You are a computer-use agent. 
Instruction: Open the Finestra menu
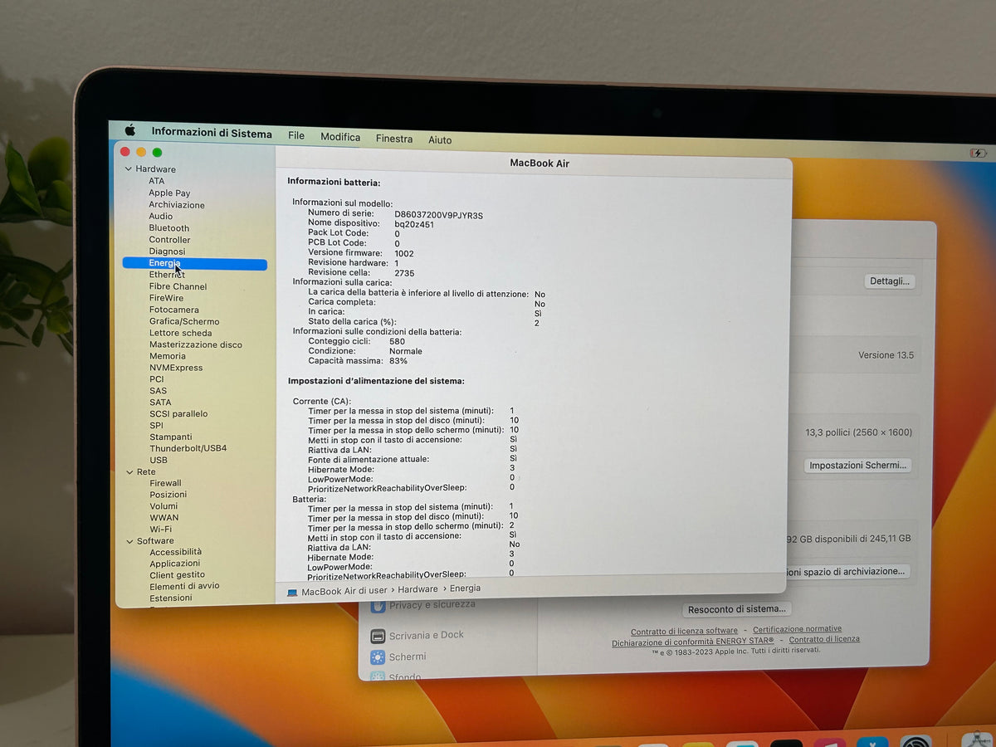click(x=394, y=139)
